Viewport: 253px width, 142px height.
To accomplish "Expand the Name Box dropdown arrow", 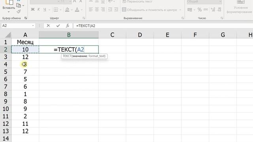I will coord(33,26).
